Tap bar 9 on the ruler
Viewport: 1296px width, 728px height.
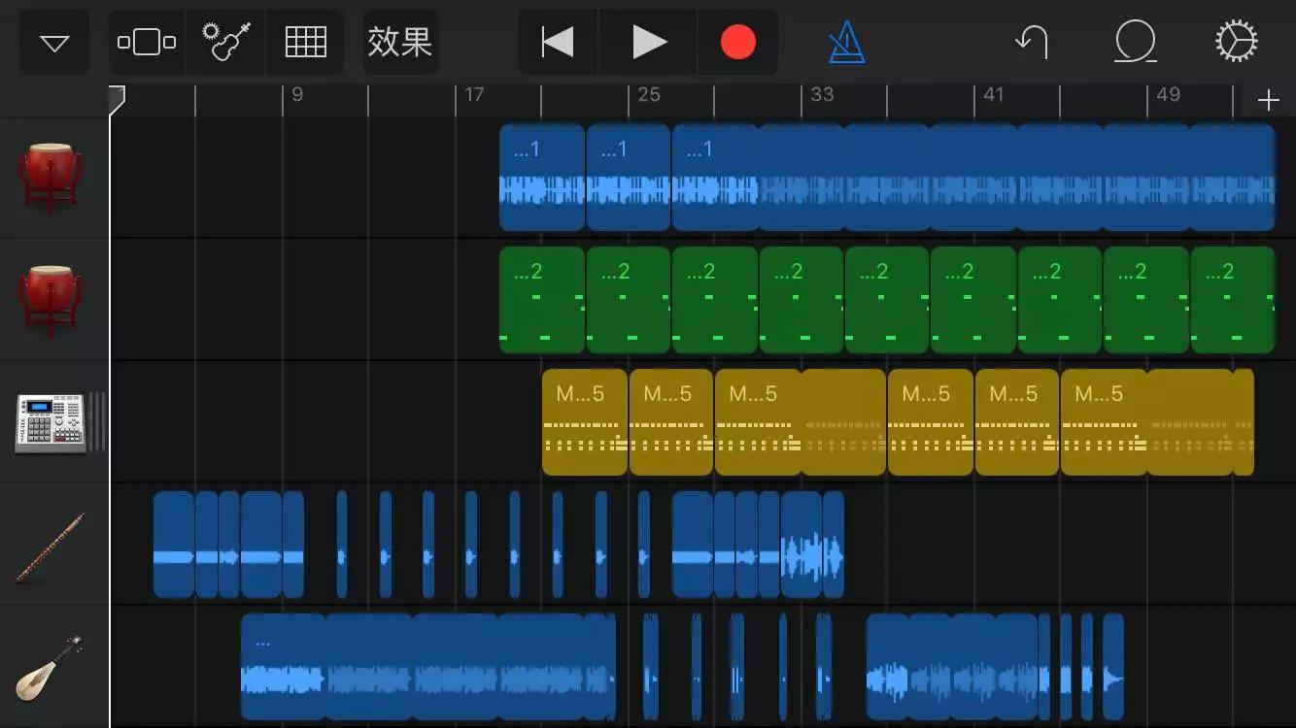click(x=297, y=95)
